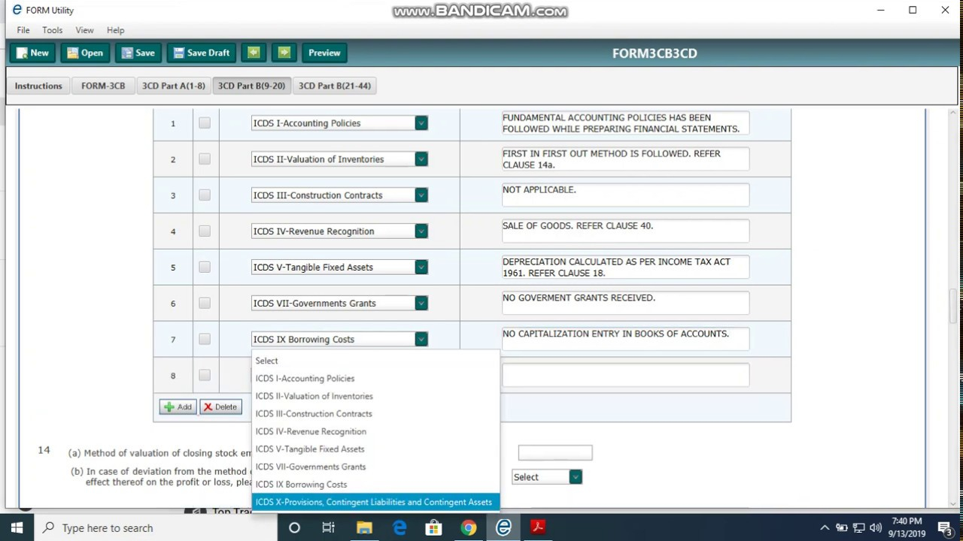The height and width of the screenshot is (541, 963).
Task: Open Task View from the taskbar
Action: (329, 527)
